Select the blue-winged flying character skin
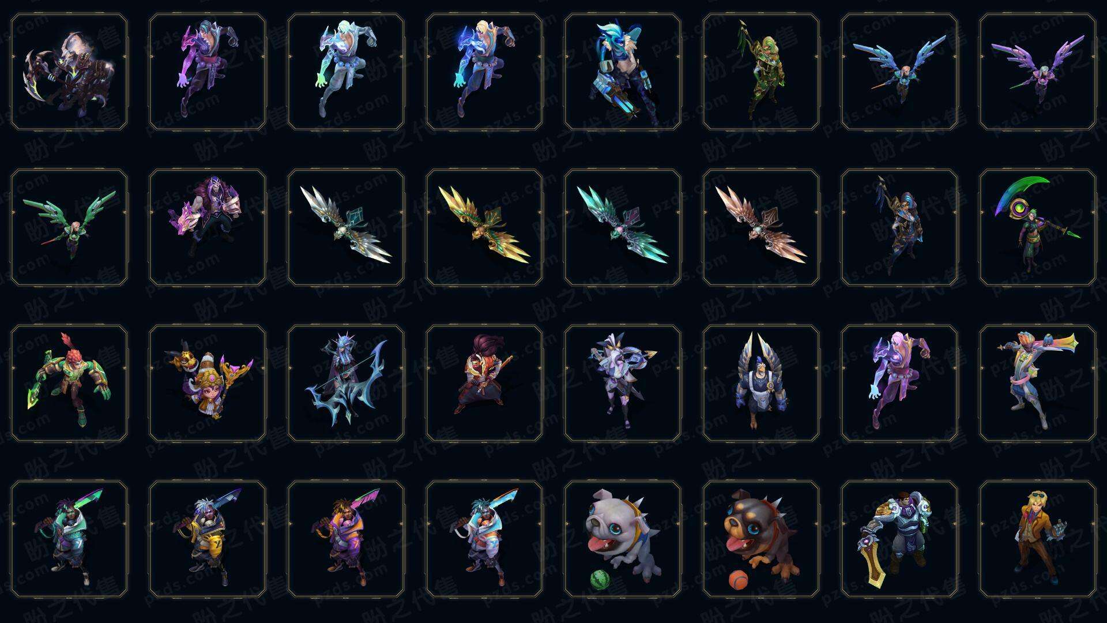The width and height of the screenshot is (1107, 623). (x=899, y=72)
